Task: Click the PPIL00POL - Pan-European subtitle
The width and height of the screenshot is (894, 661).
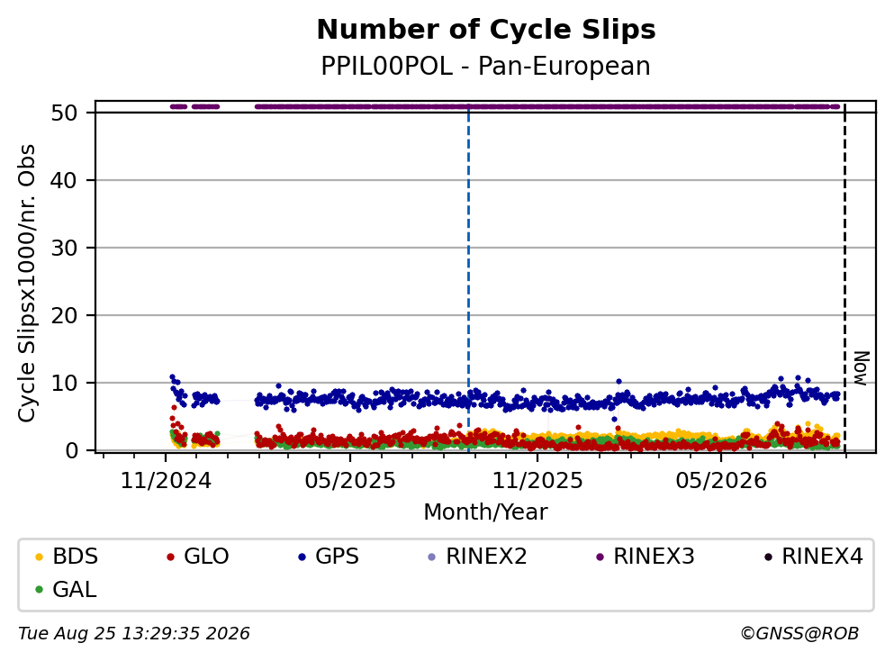Action: [486, 66]
